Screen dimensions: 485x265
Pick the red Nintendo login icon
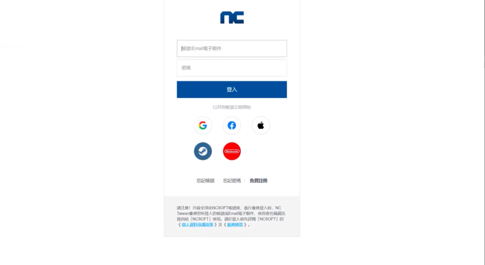tap(232, 151)
